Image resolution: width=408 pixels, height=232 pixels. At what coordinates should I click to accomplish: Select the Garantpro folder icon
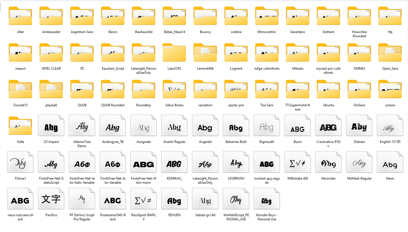298,16
